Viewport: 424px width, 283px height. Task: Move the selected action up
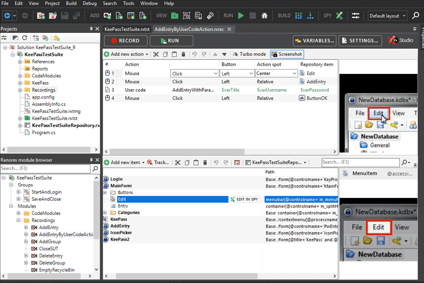point(215,54)
